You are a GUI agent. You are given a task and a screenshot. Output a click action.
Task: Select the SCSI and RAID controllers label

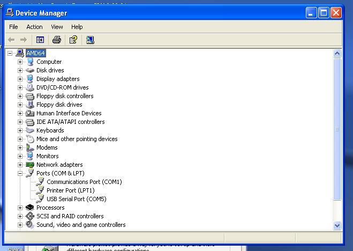[70, 216]
